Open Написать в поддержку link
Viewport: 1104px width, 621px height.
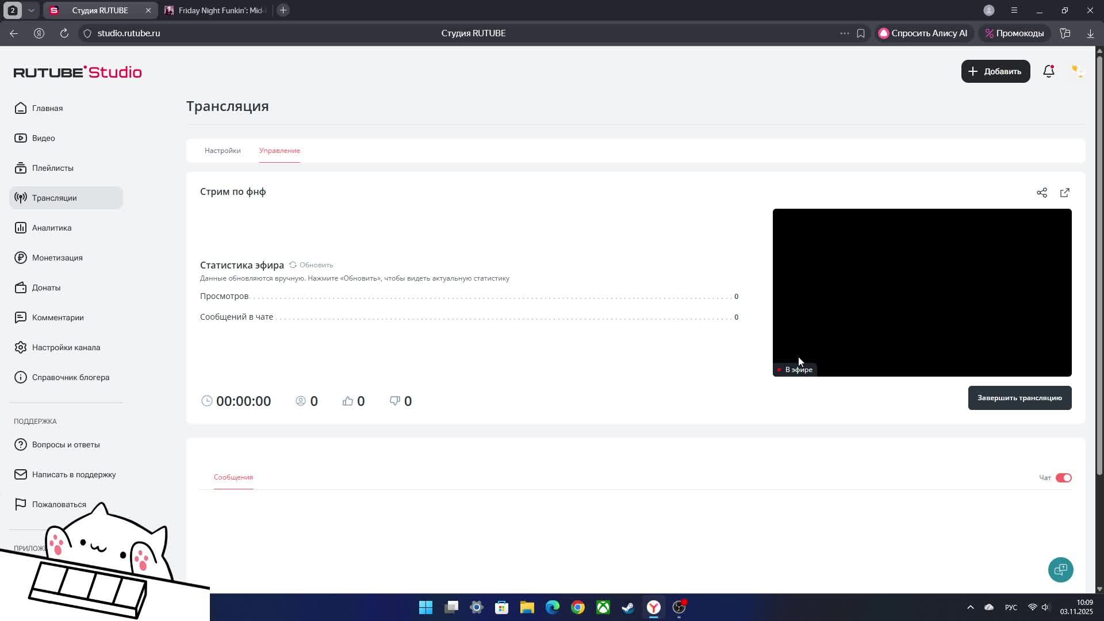(74, 474)
